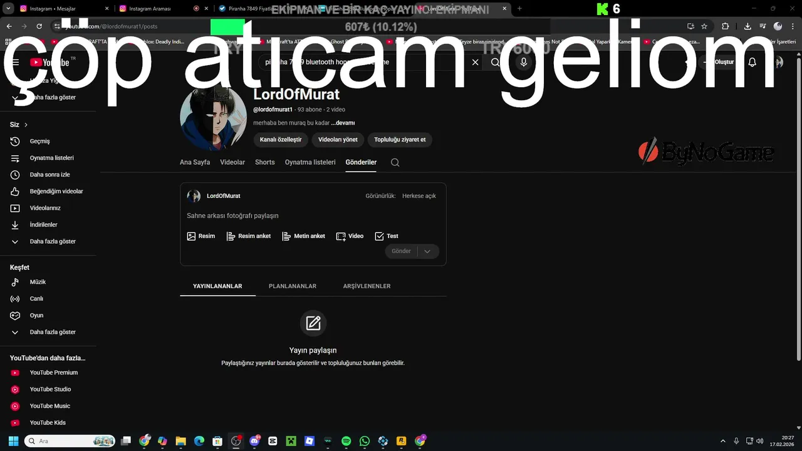Show hidden system tray icons
This screenshot has width=802, height=451.
click(x=723, y=441)
